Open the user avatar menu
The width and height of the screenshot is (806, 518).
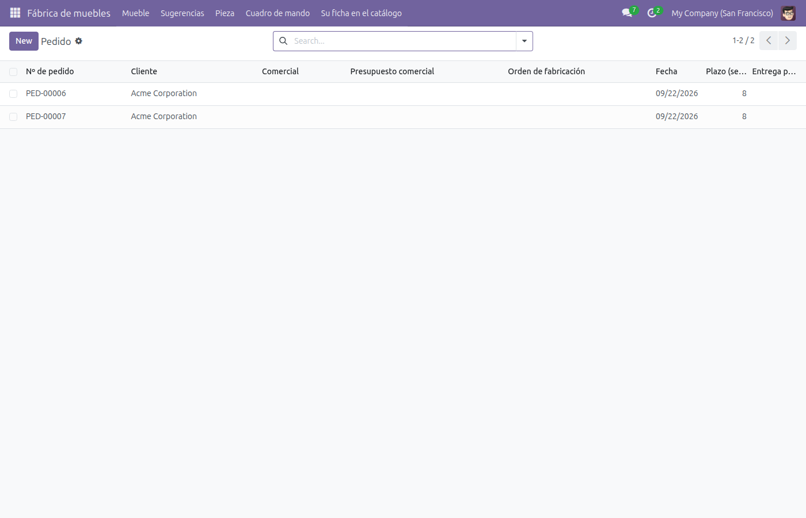(788, 13)
